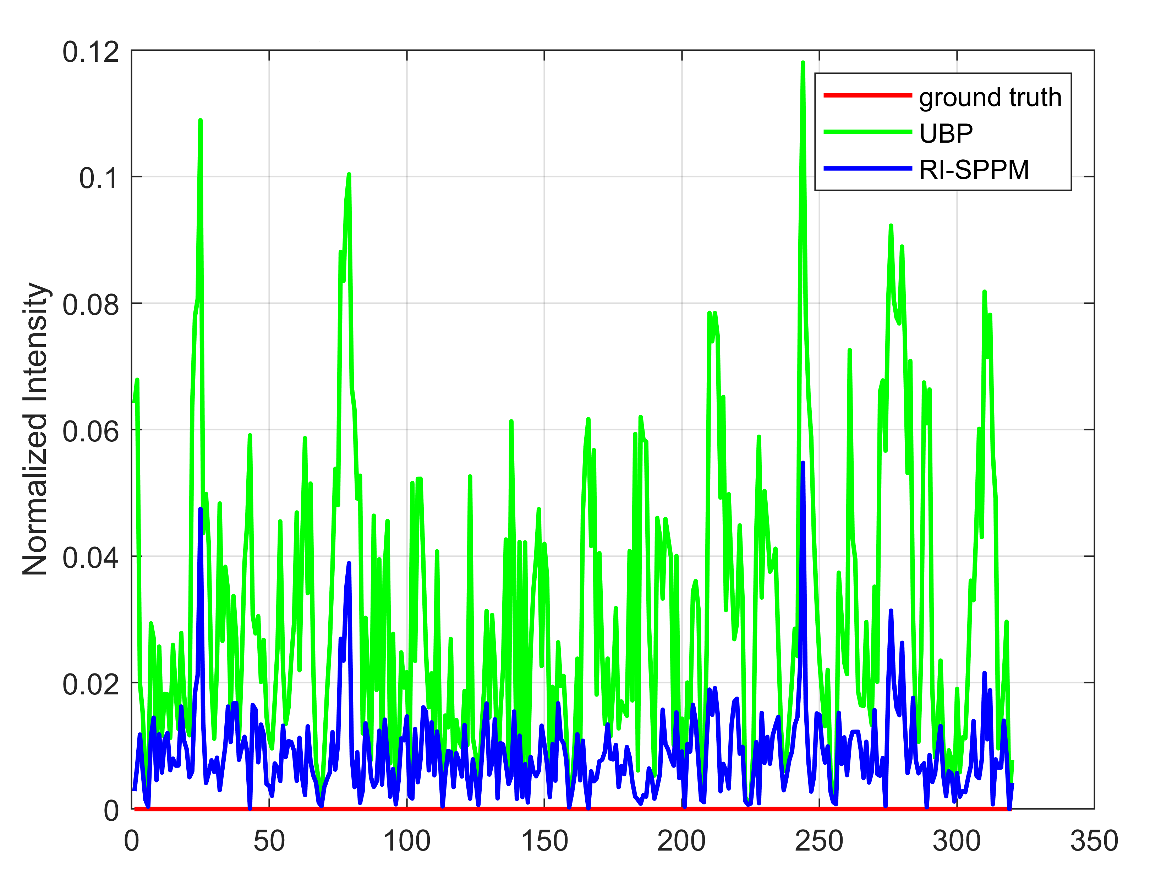Click the y-axis tick label 0.02
Image resolution: width=1150 pixels, height=880 pixels.
91,684
